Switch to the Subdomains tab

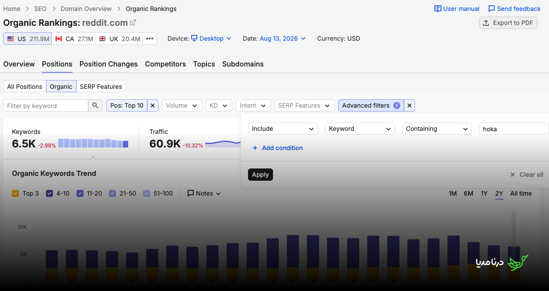pos(243,64)
